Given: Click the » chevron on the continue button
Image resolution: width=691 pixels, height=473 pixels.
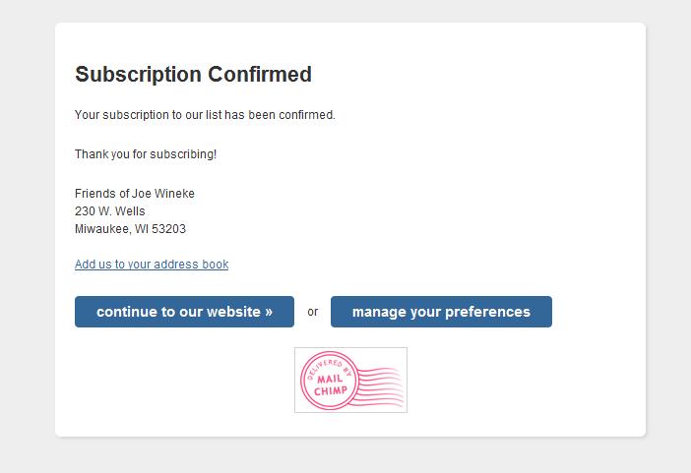Looking at the screenshot, I should pyautogui.click(x=269, y=312).
